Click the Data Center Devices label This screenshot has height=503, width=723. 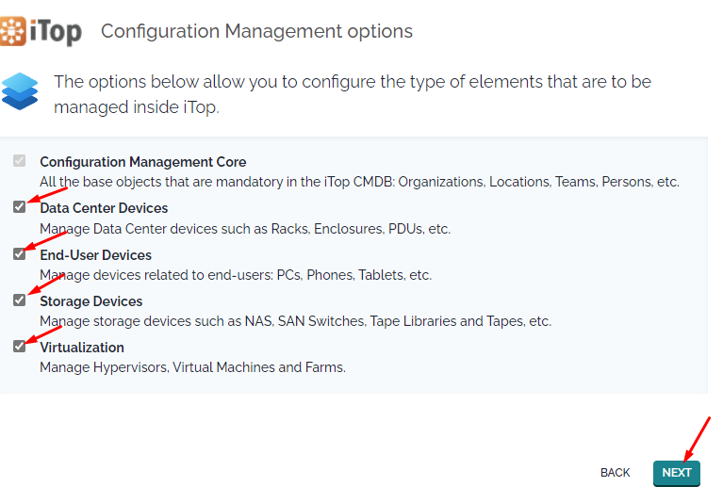pyautogui.click(x=104, y=208)
